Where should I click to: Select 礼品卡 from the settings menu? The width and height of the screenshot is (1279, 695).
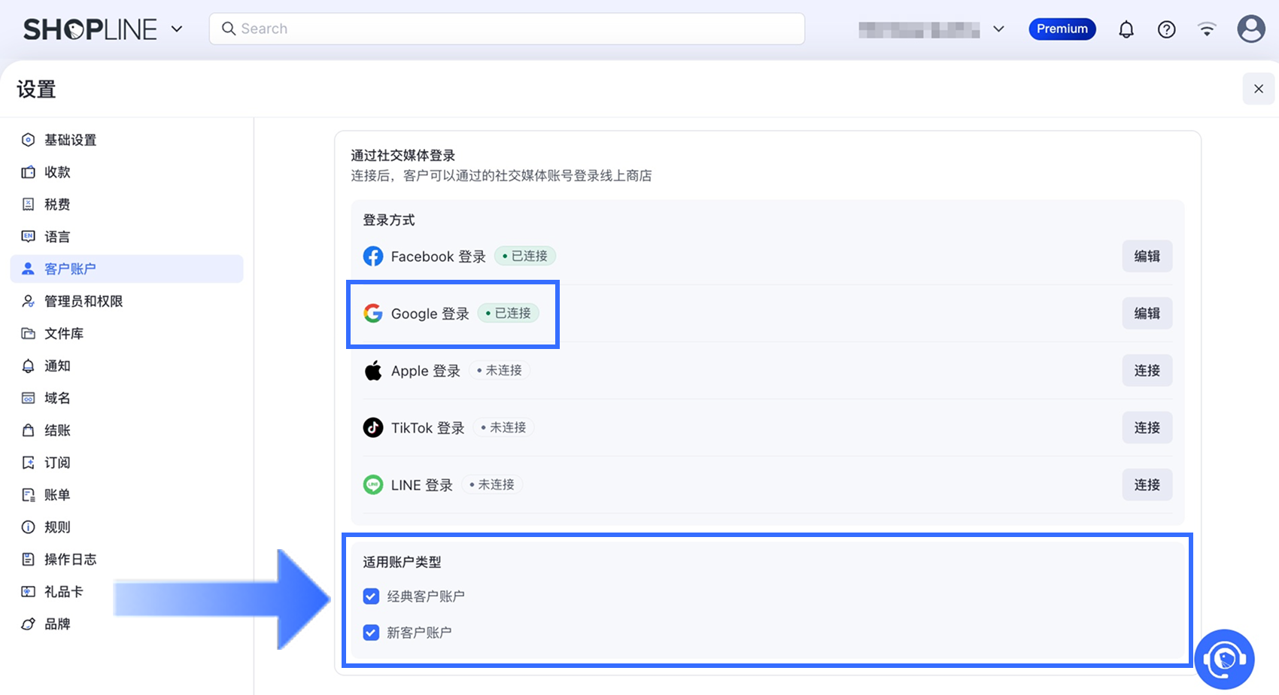(63, 592)
